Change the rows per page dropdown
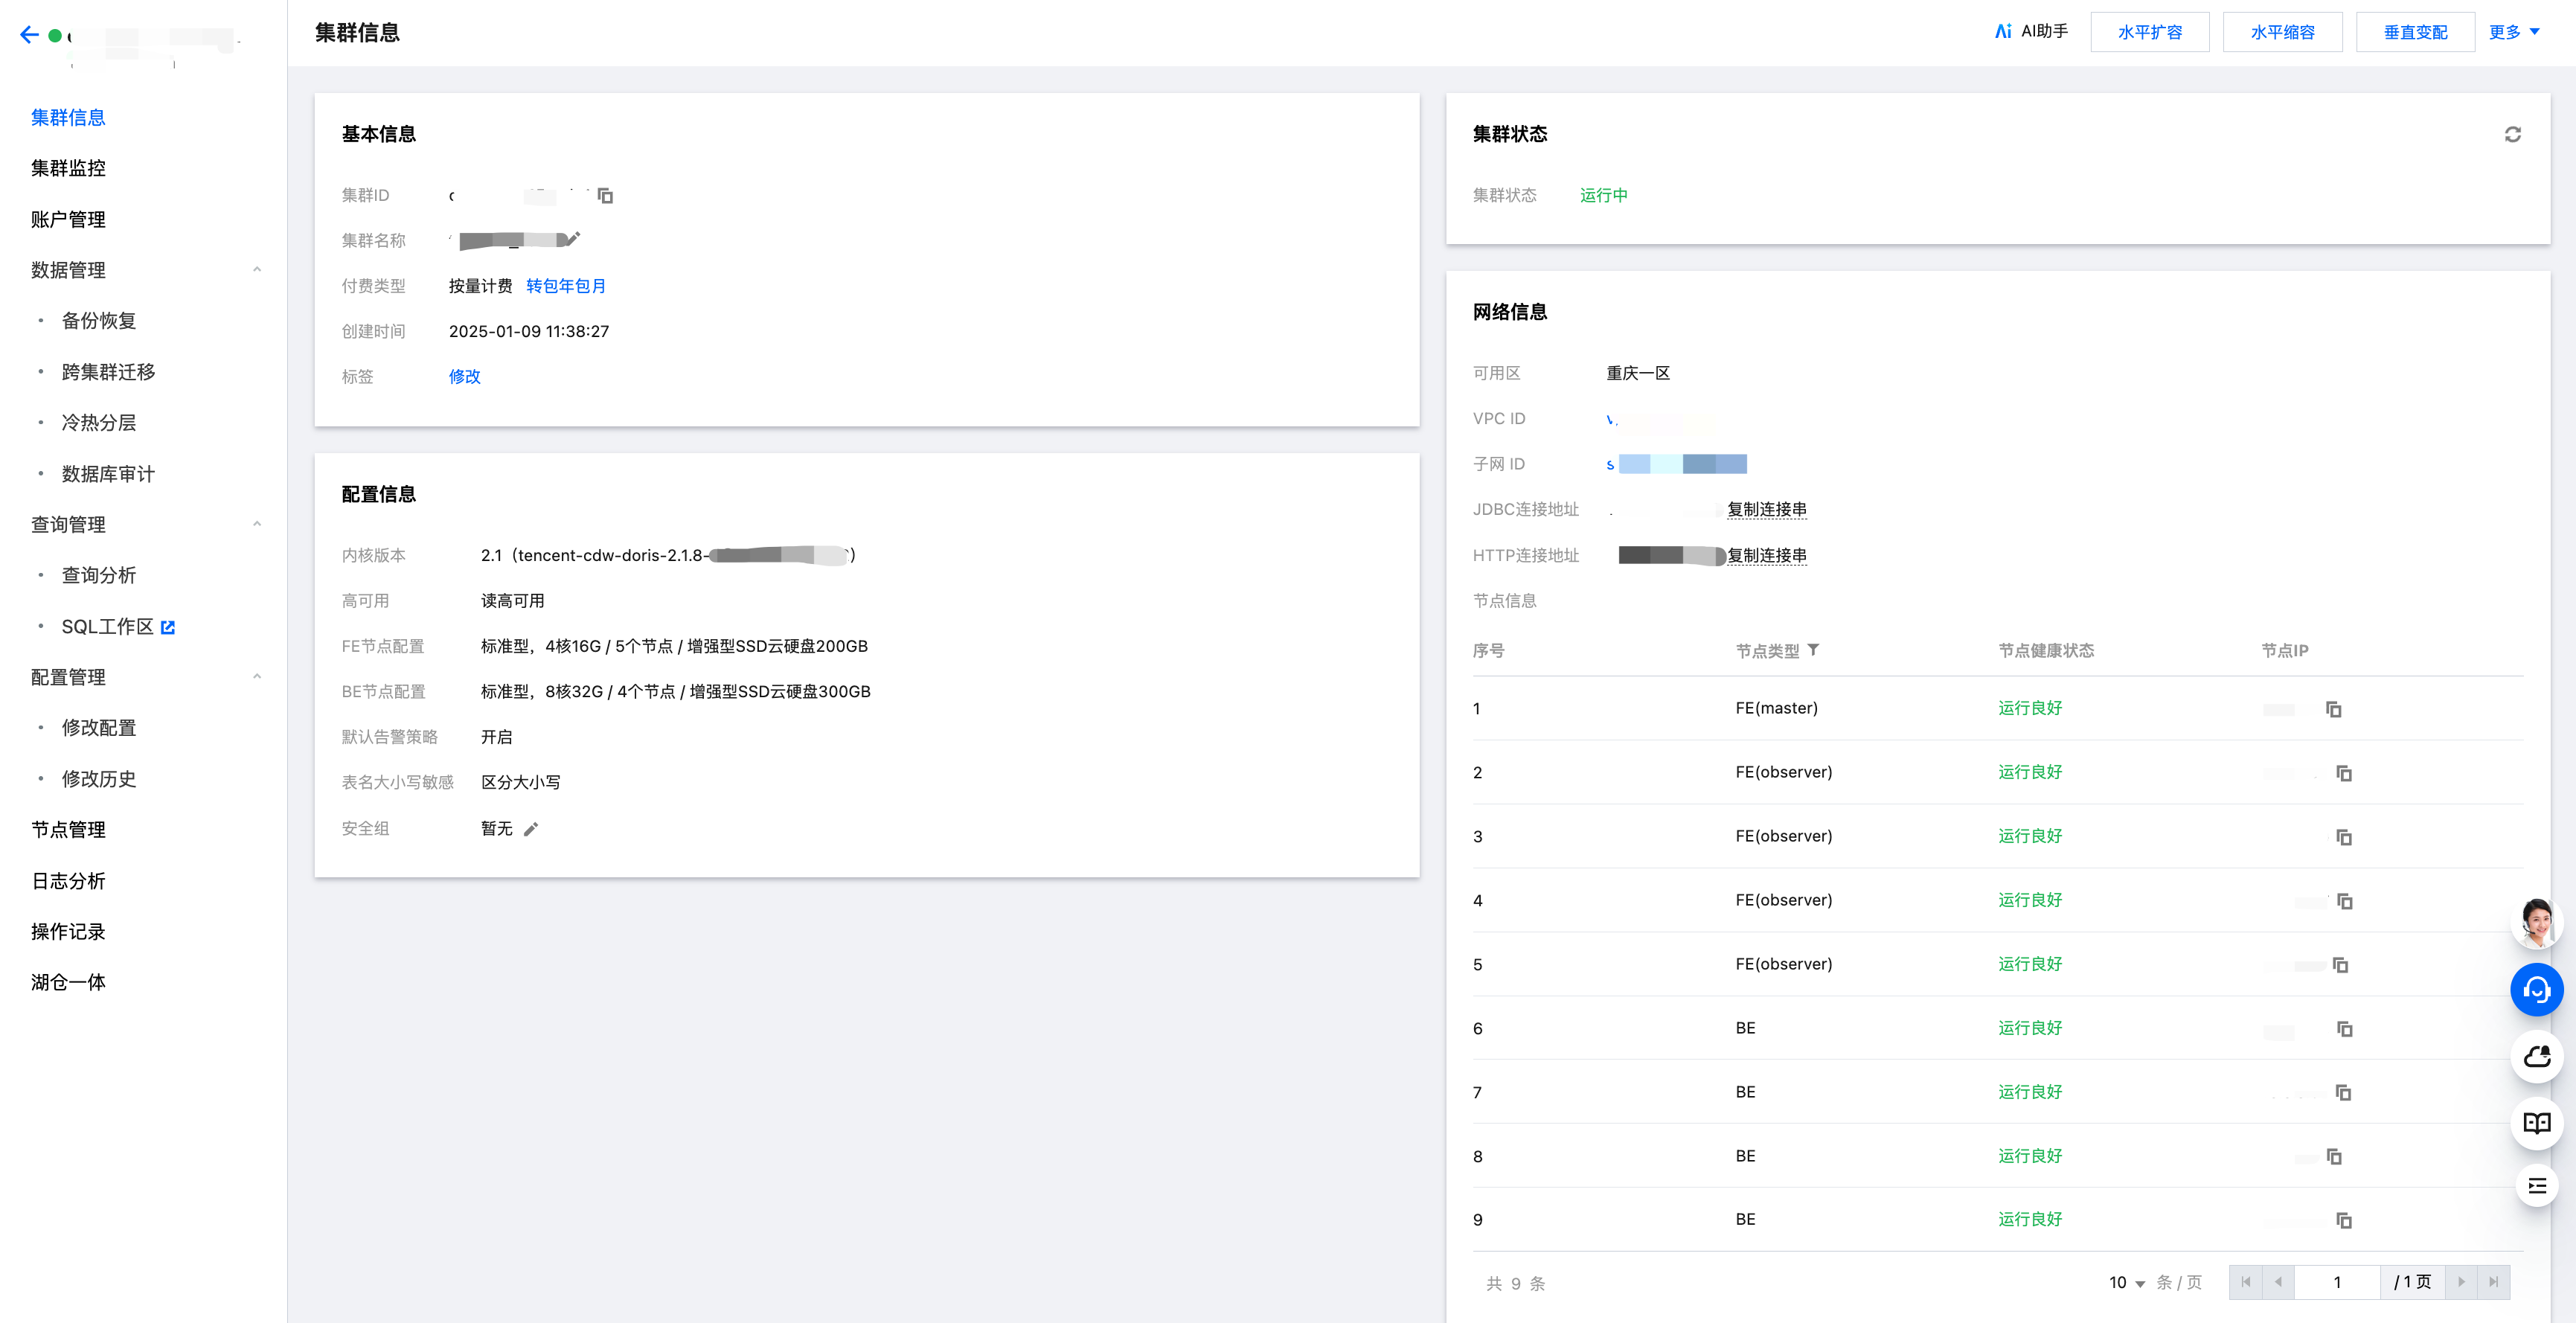This screenshot has height=1323, width=2576. [x=2126, y=1283]
